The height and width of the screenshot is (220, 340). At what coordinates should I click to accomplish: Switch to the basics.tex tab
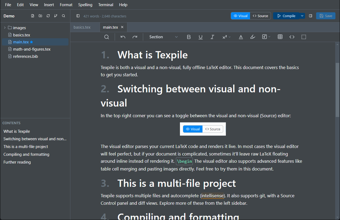[x=82, y=27]
